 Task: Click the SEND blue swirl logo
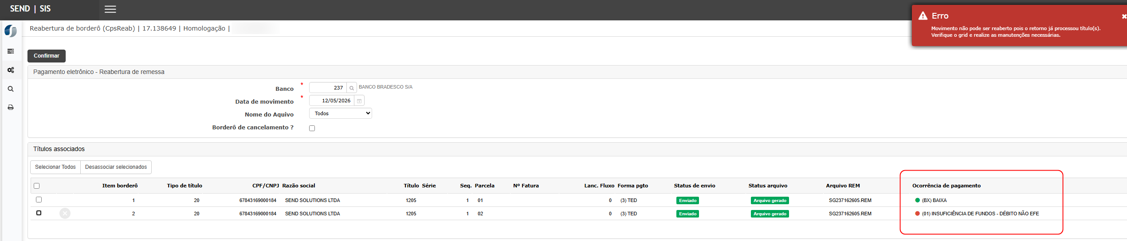(x=11, y=31)
